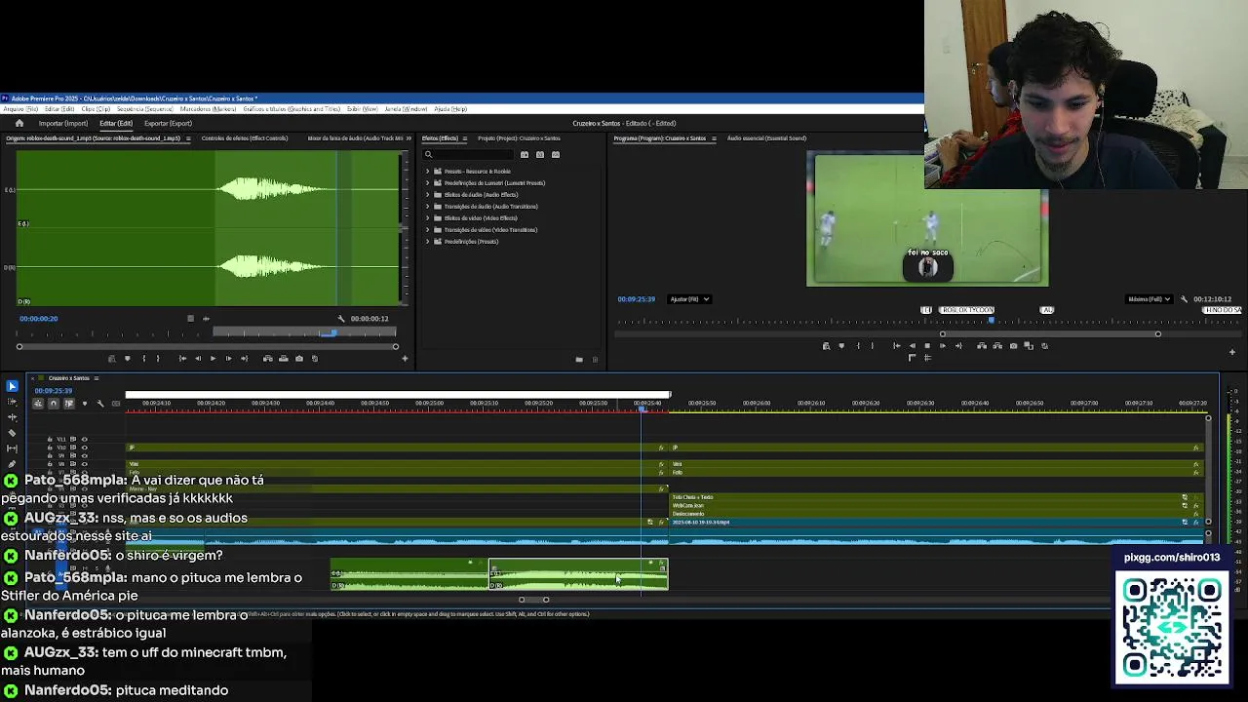Add marker in Program monitor

(x=841, y=346)
